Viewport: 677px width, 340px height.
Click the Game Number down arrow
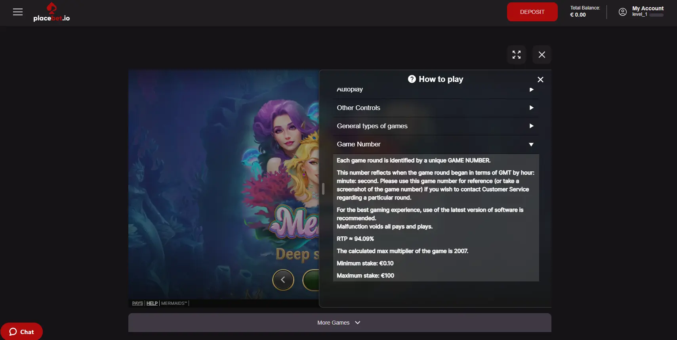[531, 144]
